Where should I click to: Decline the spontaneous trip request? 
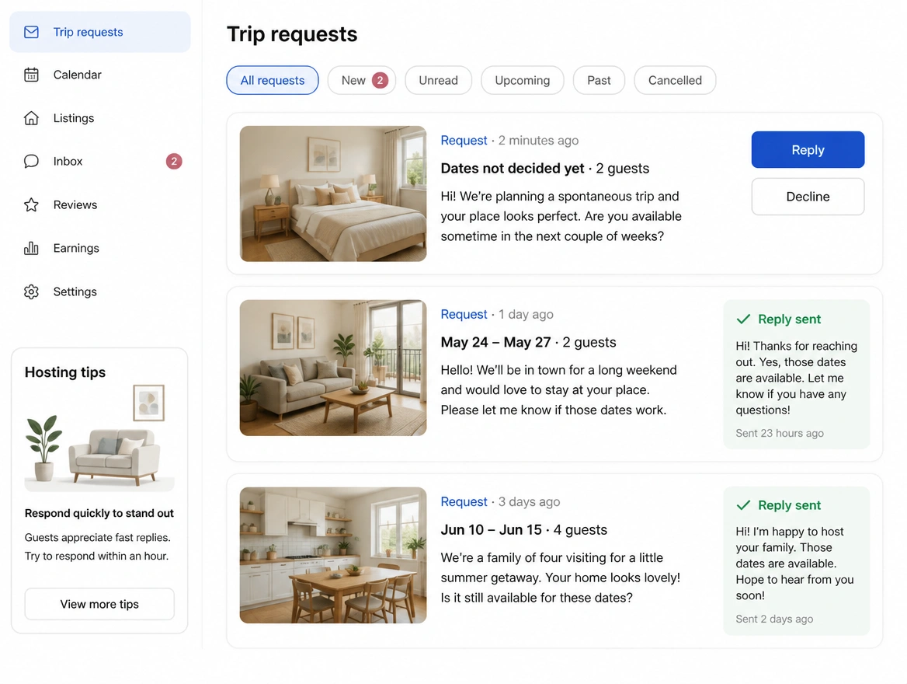coord(808,197)
